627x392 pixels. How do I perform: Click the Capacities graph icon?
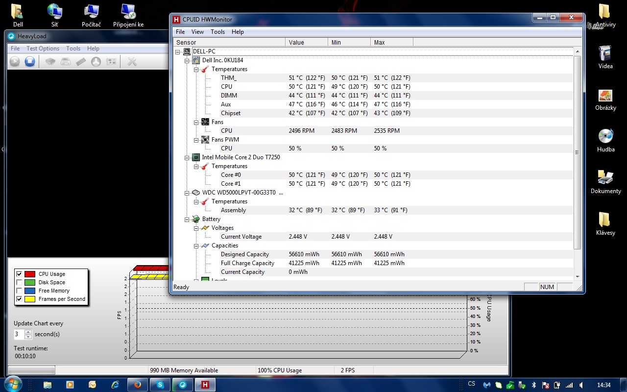pyautogui.click(x=205, y=245)
